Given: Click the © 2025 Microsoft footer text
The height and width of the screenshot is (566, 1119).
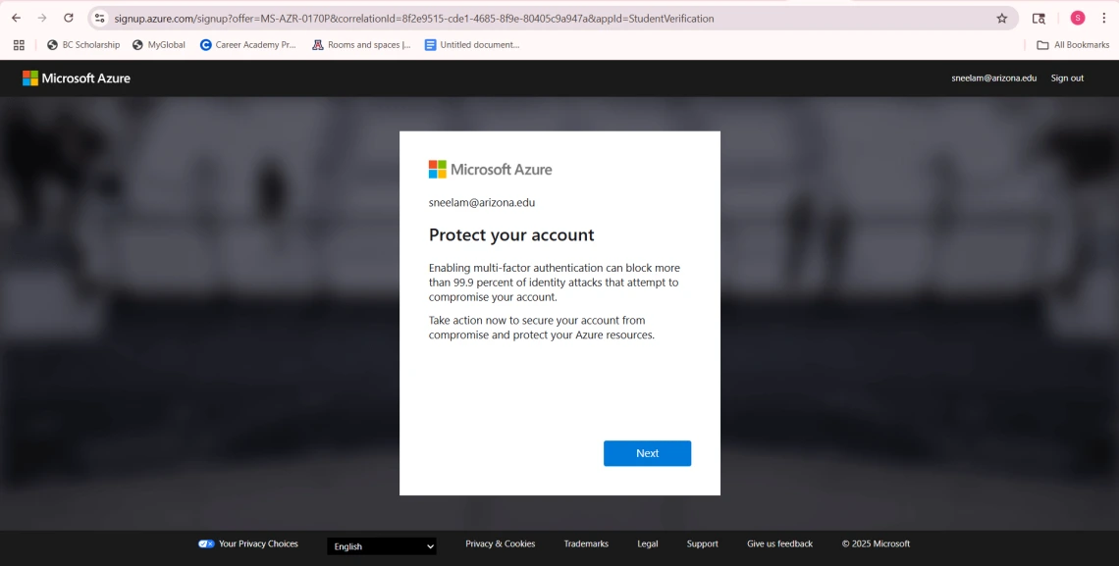Looking at the screenshot, I should 876,543.
